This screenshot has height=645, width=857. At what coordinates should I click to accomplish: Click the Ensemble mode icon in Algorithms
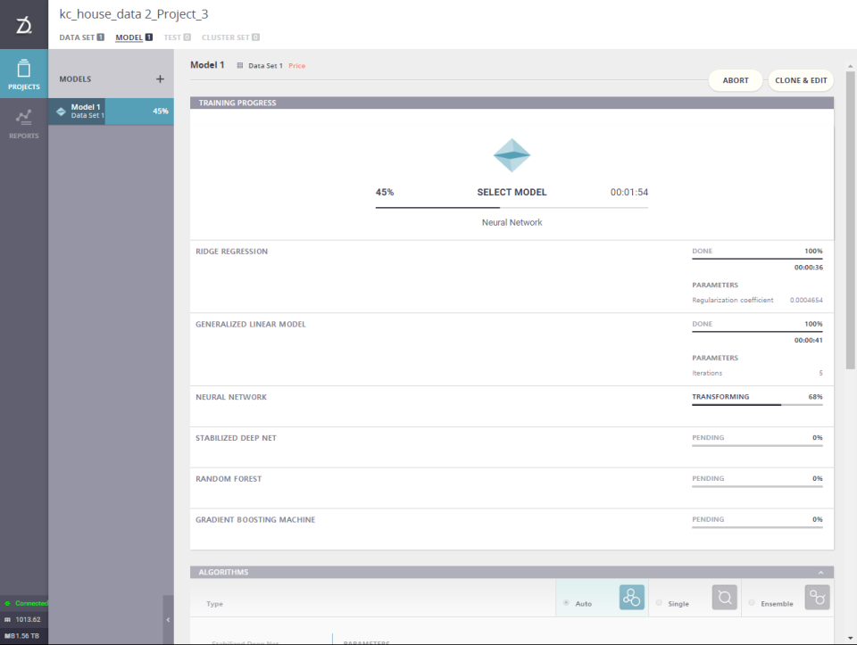point(817,597)
